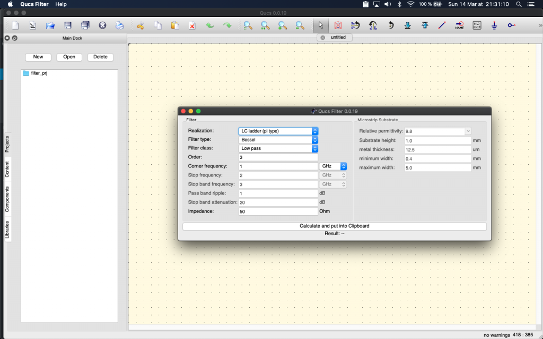Redo the last undone action
Image resolution: width=543 pixels, height=339 pixels.
[x=227, y=25]
